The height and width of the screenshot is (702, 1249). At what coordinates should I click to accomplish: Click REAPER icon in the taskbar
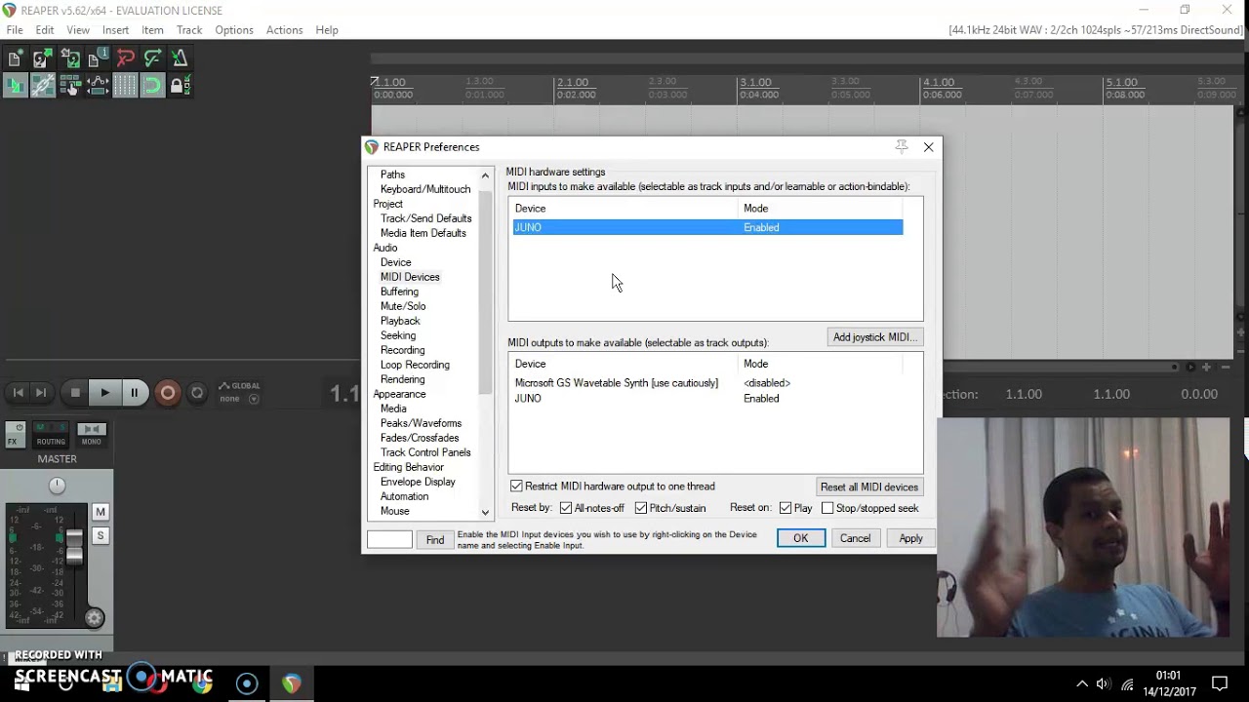(x=291, y=683)
